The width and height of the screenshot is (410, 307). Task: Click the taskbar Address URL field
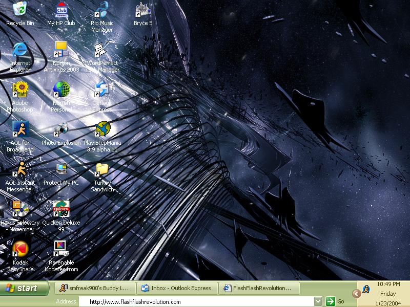196,302
